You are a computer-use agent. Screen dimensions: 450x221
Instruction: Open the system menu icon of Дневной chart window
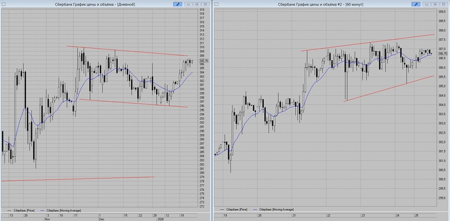click(x=4, y=4)
